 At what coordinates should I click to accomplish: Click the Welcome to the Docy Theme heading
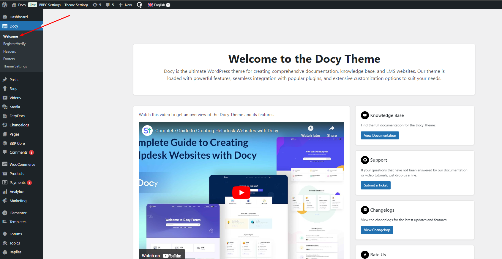pos(304,59)
